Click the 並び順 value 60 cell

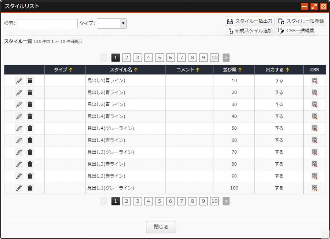234,140
